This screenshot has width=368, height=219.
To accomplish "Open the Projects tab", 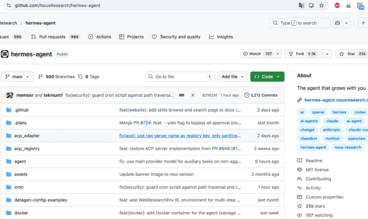I will (132, 37).
